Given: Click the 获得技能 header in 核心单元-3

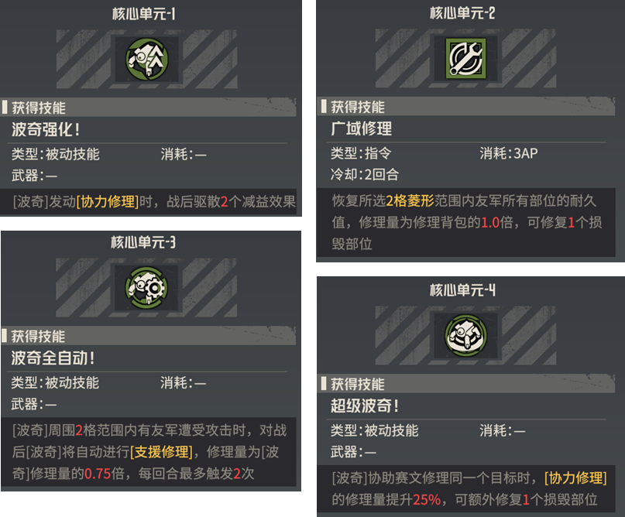Looking at the screenshot, I should 38,336.
